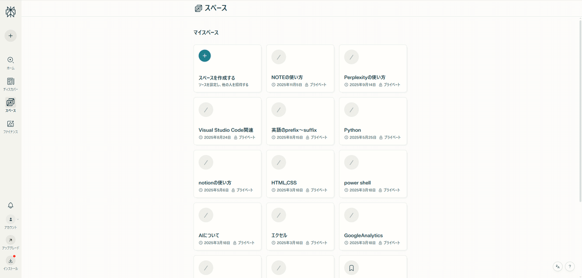The height and width of the screenshot is (278, 582).
Task: Open the Visual Studio Code関連 space
Action: [227, 121]
